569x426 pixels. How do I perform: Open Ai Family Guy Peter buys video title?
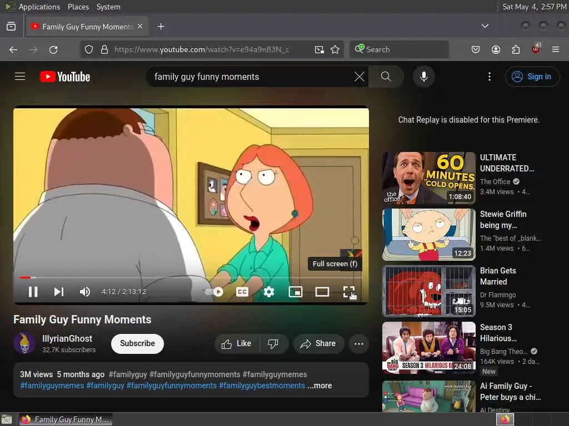coord(510,392)
